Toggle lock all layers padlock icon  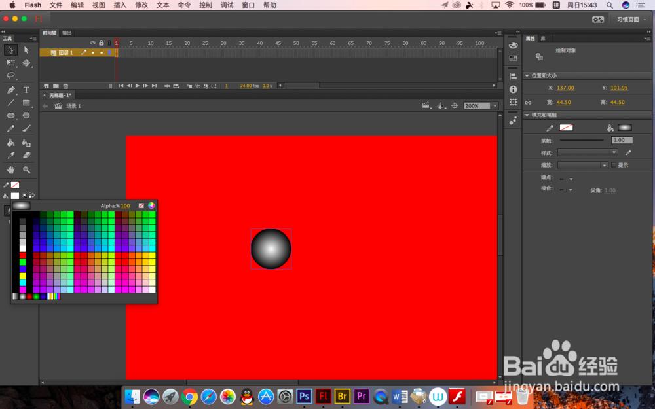click(101, 43)
